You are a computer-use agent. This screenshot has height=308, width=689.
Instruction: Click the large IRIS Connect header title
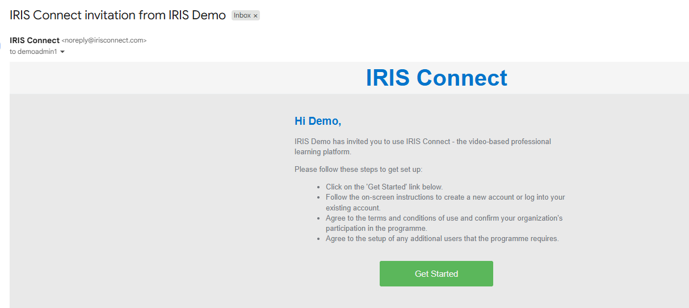pos(436,78)
